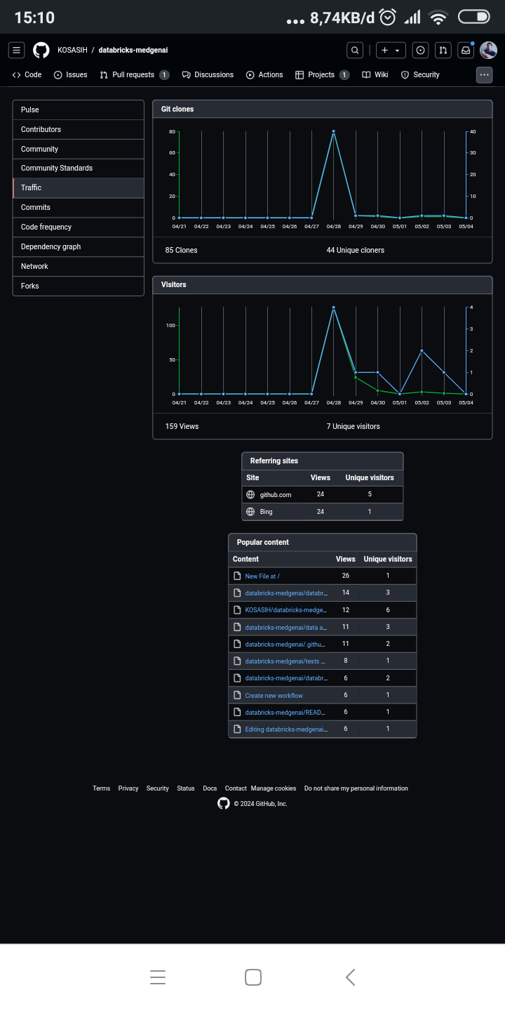Open the databricks-medgenai/tests link
The width and height of the screenshot is (505, 1011).
coord(285,661)
